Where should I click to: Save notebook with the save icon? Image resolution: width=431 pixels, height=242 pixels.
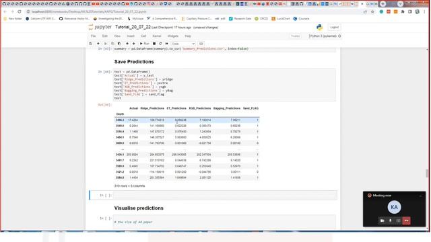(91, 44)
